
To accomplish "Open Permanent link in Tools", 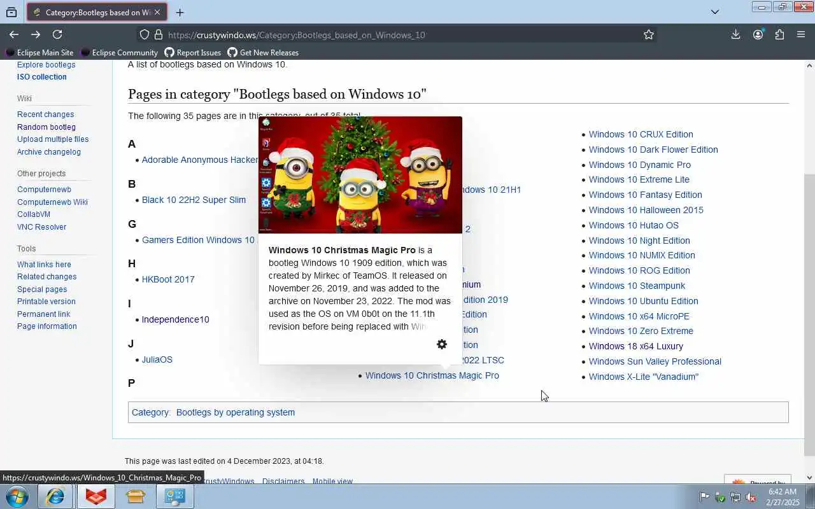I will pyautogui.click(x=43, y=314).
